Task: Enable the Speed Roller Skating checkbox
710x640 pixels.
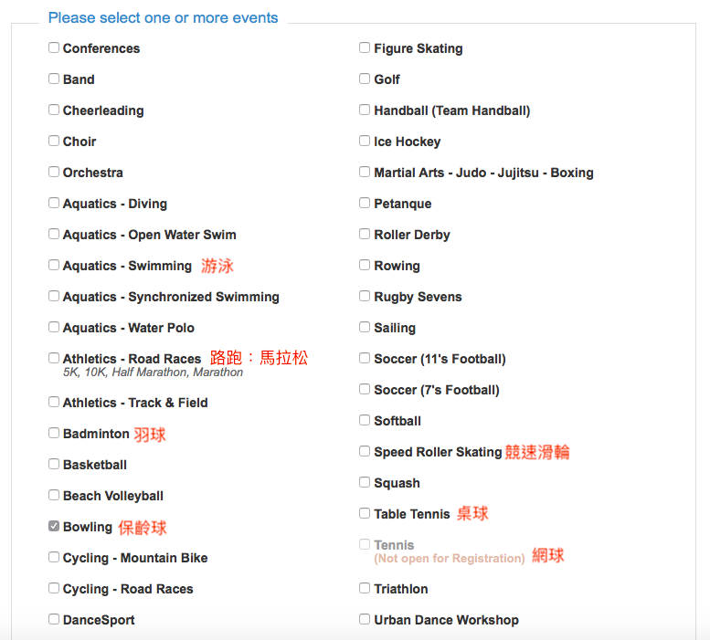Action: click(x=365, y=451)
